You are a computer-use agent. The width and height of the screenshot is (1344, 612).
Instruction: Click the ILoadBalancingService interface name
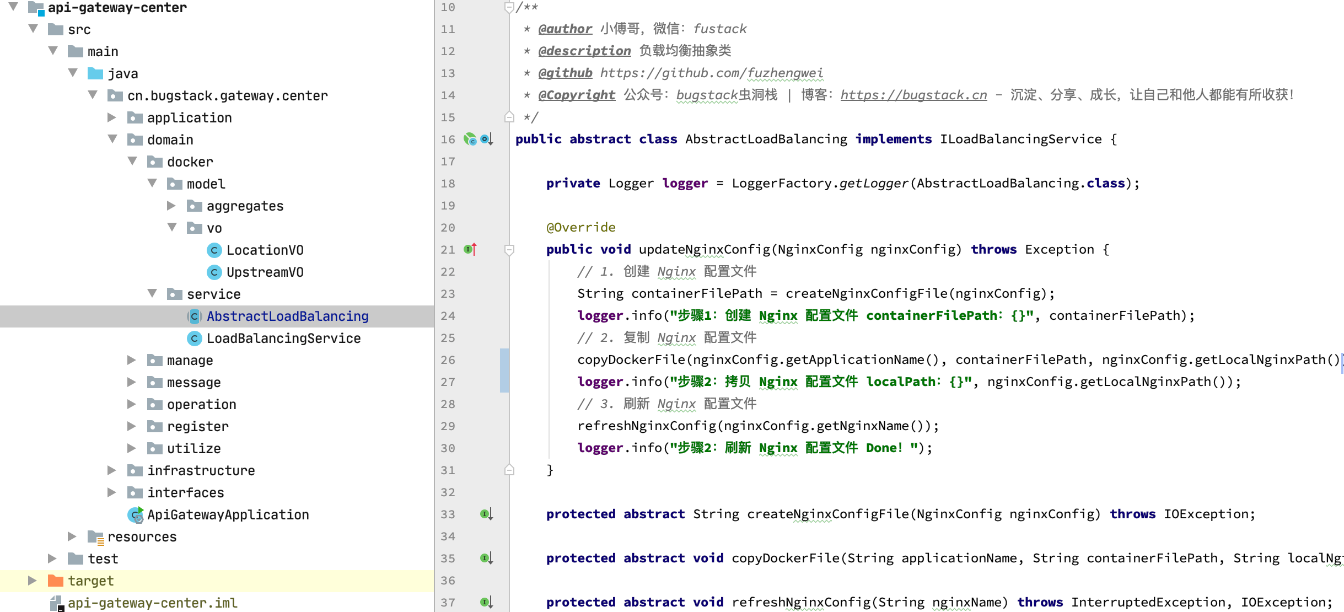1020,139
